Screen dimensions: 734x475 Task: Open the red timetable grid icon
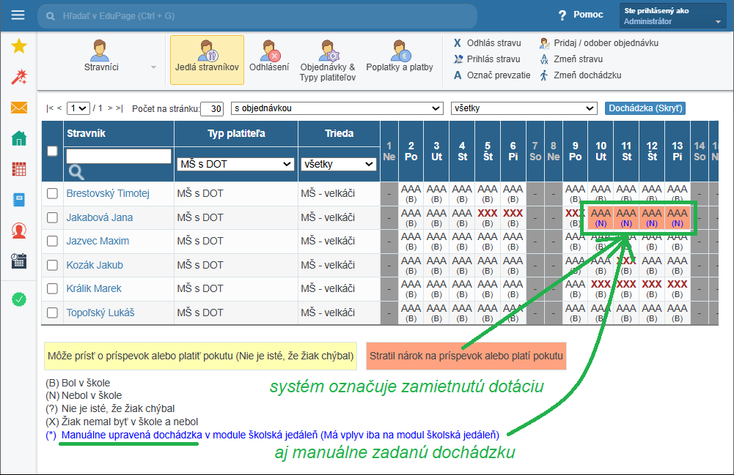coord(19,169)
